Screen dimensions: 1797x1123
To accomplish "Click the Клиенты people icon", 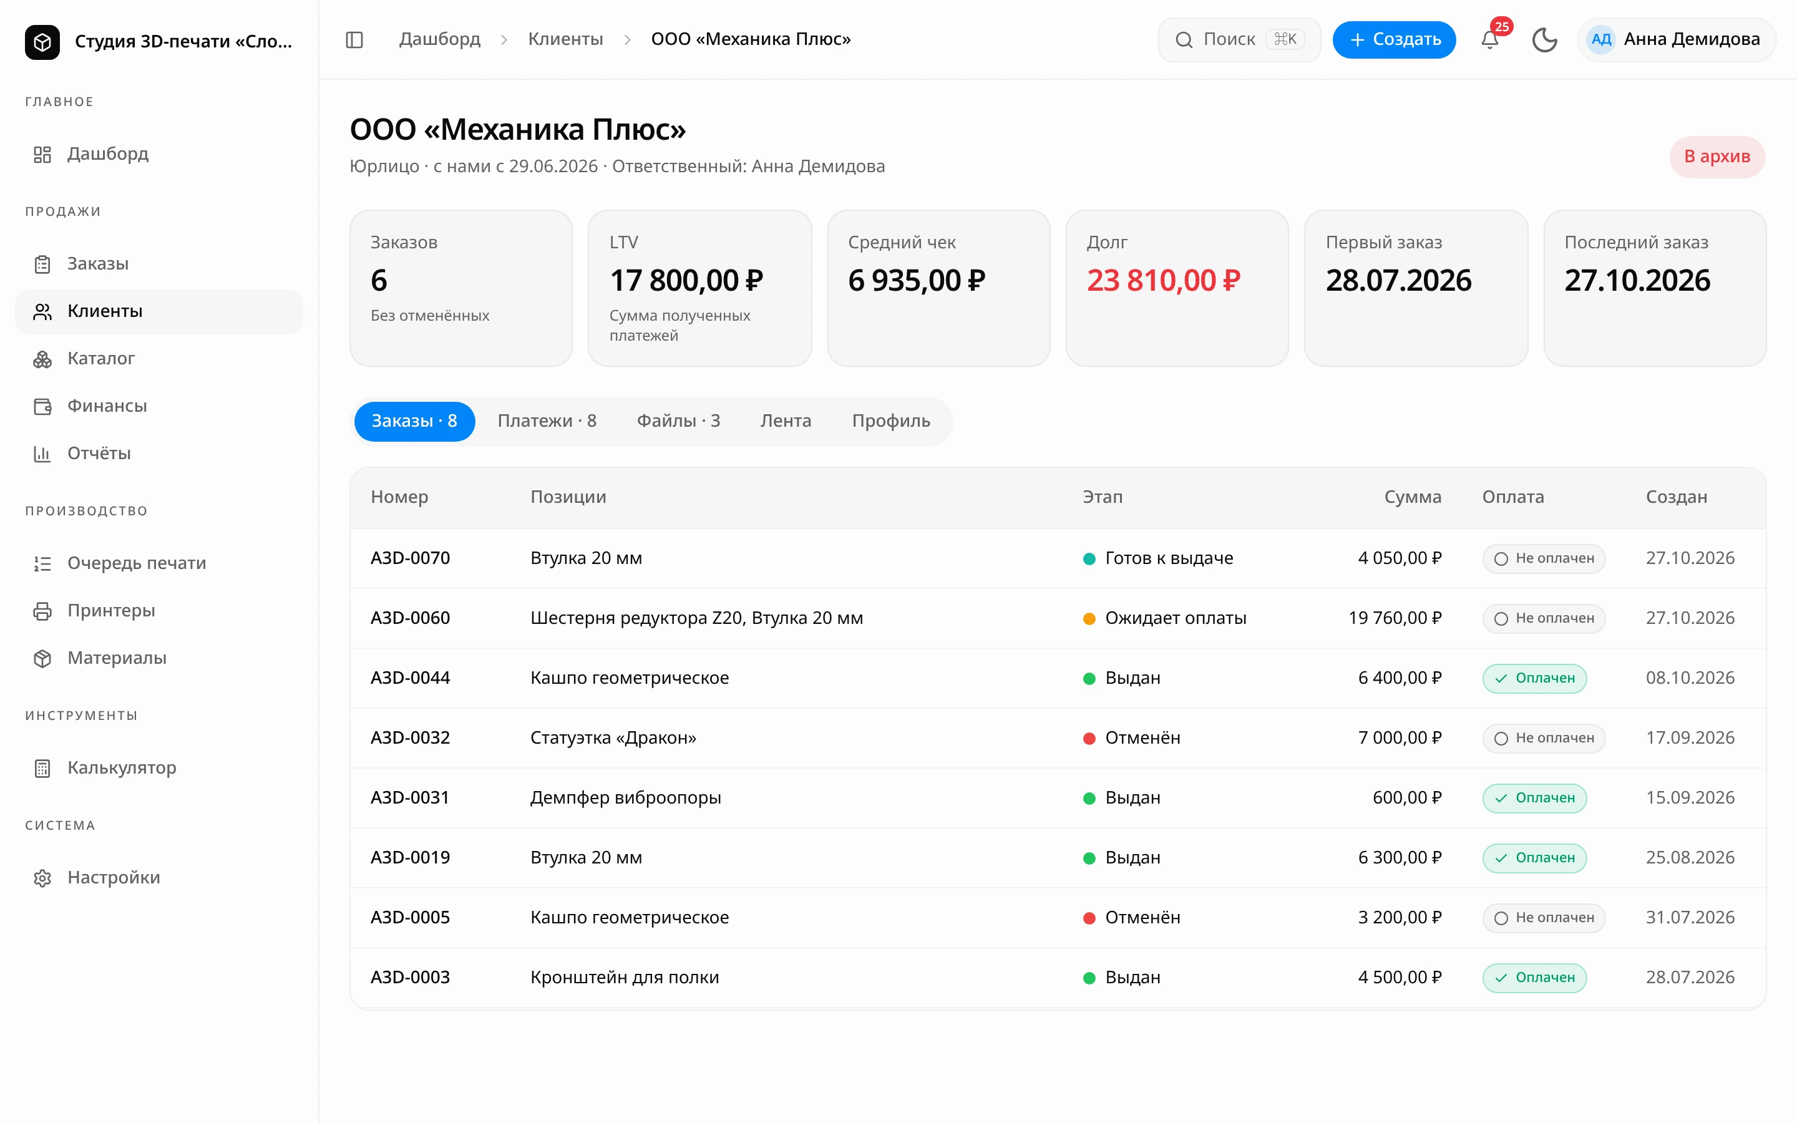I will pos(42,311).
